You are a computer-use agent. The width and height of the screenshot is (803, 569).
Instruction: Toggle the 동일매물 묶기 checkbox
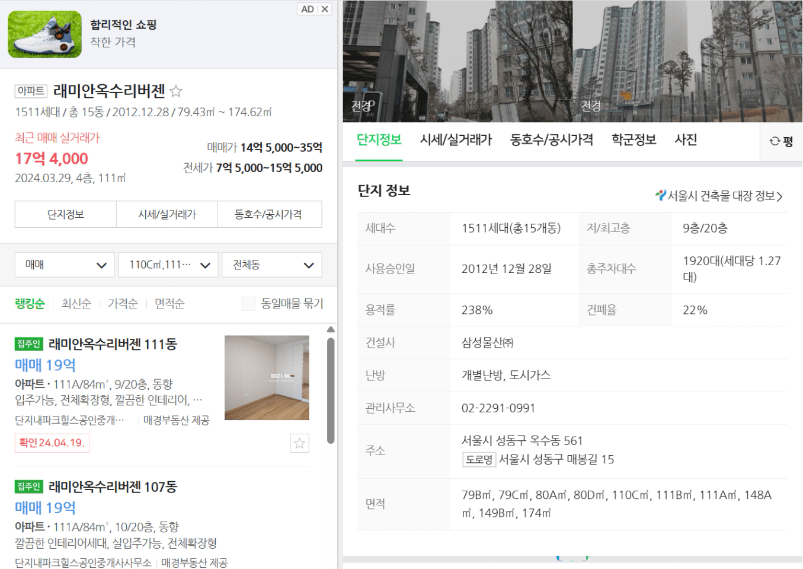click(x=248, y=304)
